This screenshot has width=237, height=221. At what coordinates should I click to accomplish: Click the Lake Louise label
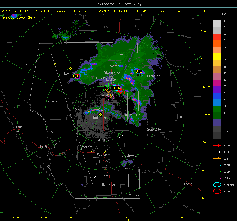(x=20, y=129)
